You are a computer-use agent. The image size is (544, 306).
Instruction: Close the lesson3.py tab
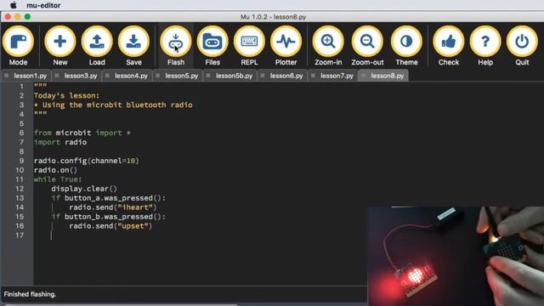pyautogui.click(x=57, y=76)
